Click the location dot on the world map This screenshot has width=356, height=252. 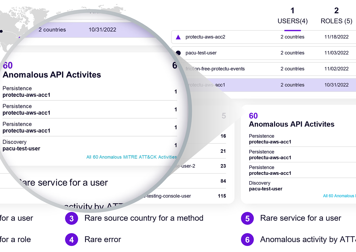click(x=1, y=31)
